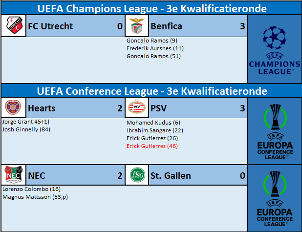This screenshot has width=302, height=232.
Task: Click the Benfica eagle crest
Action: (135, 26)
